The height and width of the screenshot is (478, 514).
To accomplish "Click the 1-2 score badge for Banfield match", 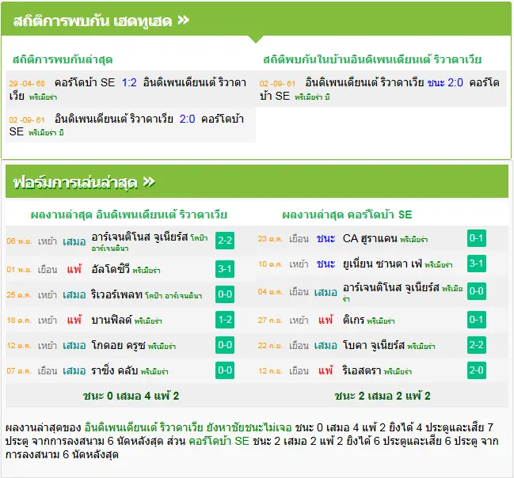I will tap(225, 320).
